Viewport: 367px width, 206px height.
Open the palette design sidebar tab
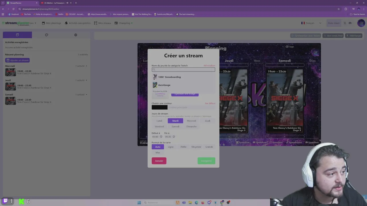pos(46,35)
